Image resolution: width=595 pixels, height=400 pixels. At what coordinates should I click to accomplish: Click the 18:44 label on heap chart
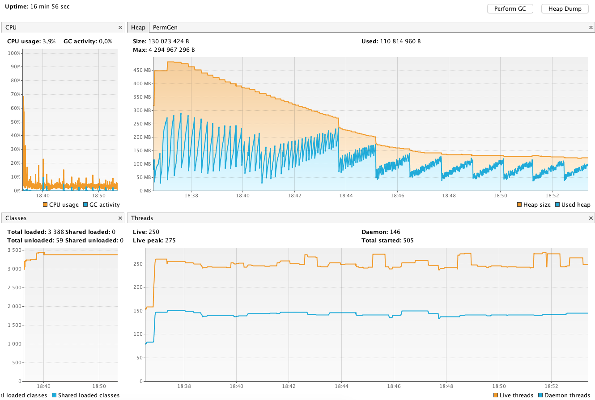pos(346,196)
